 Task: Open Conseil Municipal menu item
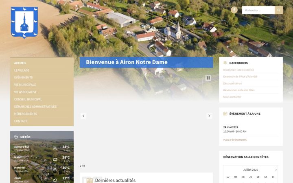click(x=28, y=99)
